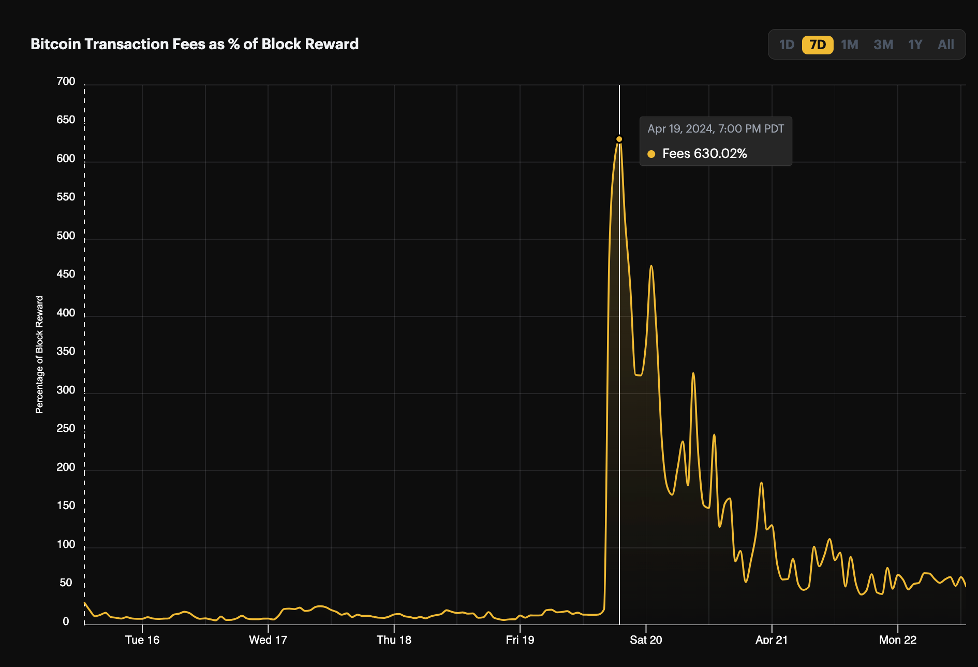Switch to the 3M time range
978x667 pixels.
point(883,45)
